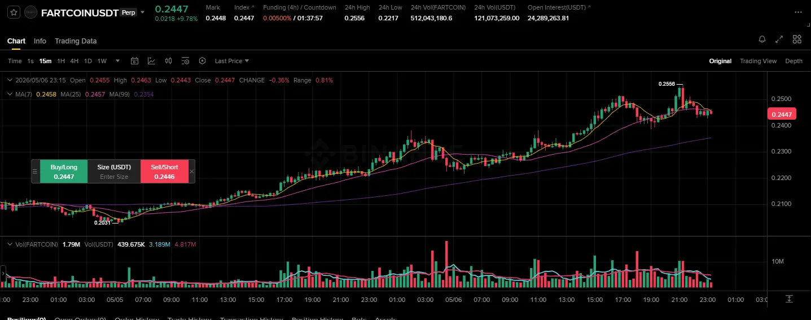
Task: Click the 24h Low value 0.2217
Action: point(388,18)
